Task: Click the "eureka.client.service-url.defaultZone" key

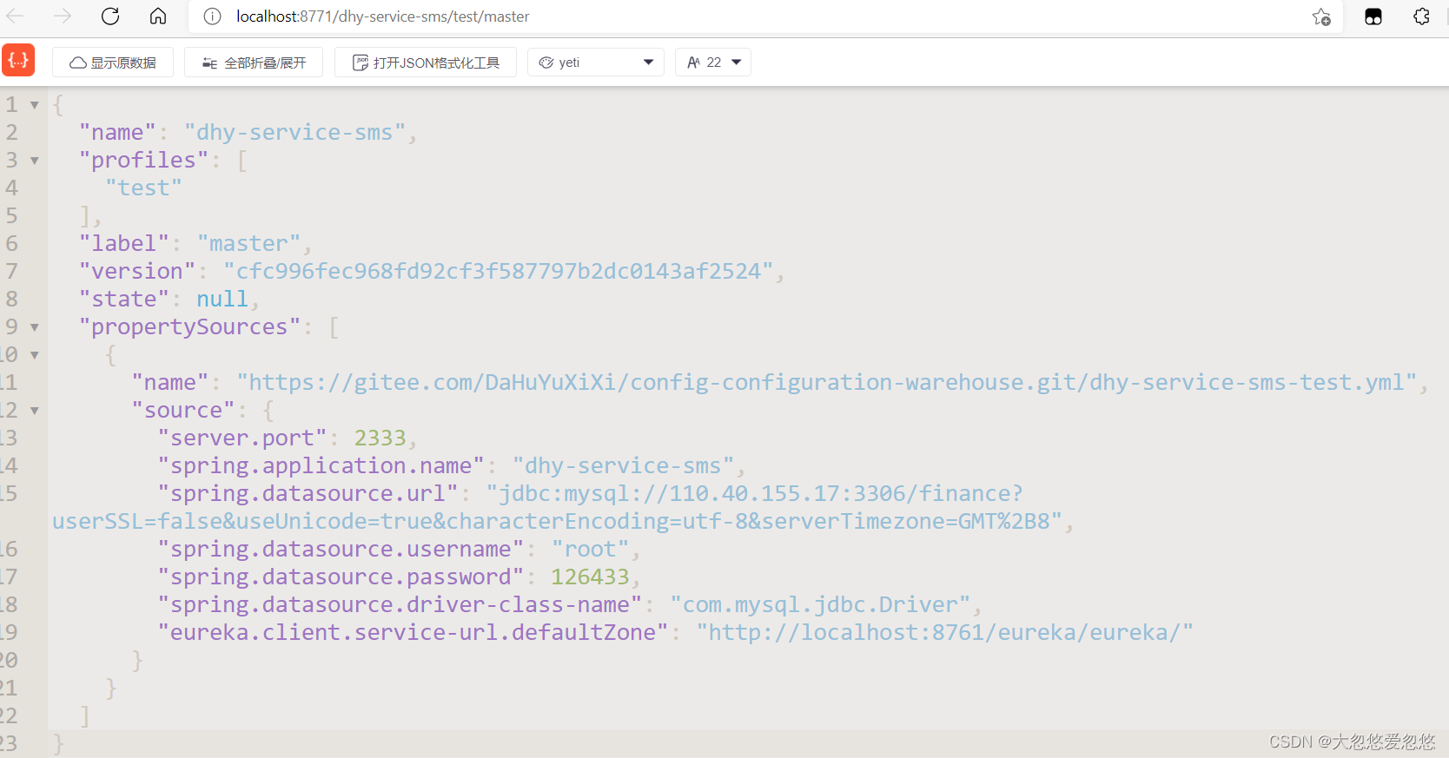Action: click(x=413, y=633)
